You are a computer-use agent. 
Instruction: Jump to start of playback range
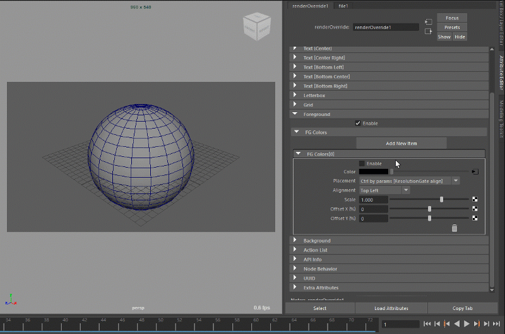(x=427, y=324)
